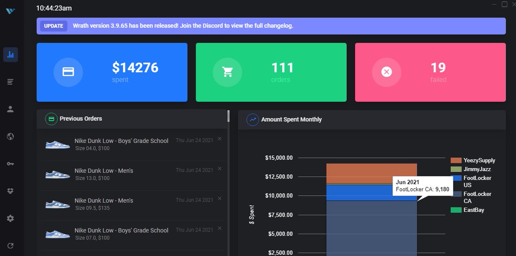The image size is (516, 256).
Task: Select the failed-orders X icon
Action: [387, 72]
